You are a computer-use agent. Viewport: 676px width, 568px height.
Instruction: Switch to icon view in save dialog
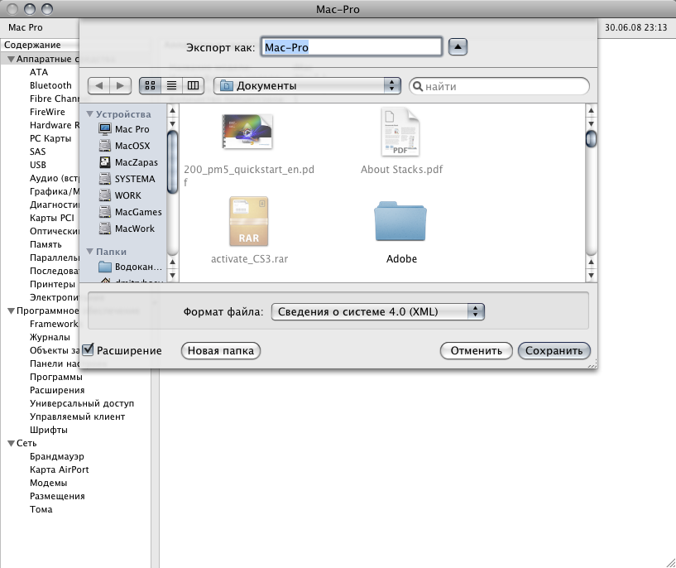pyautogui.click(x=150, y=85)
